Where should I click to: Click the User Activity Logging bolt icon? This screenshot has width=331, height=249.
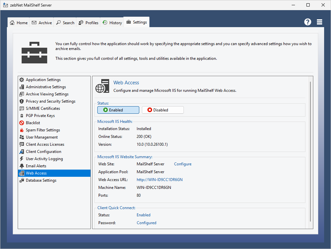click(x=22, y=159)
